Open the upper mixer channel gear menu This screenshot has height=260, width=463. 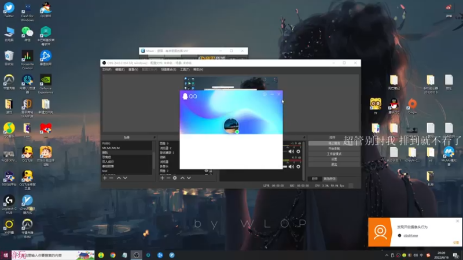[298, 151]
